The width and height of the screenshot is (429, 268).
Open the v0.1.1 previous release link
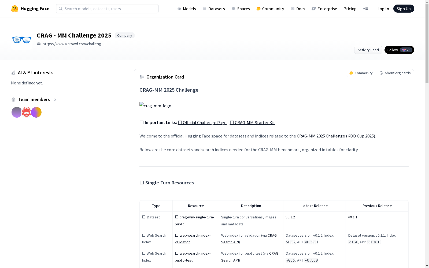[x=353, y=217]
